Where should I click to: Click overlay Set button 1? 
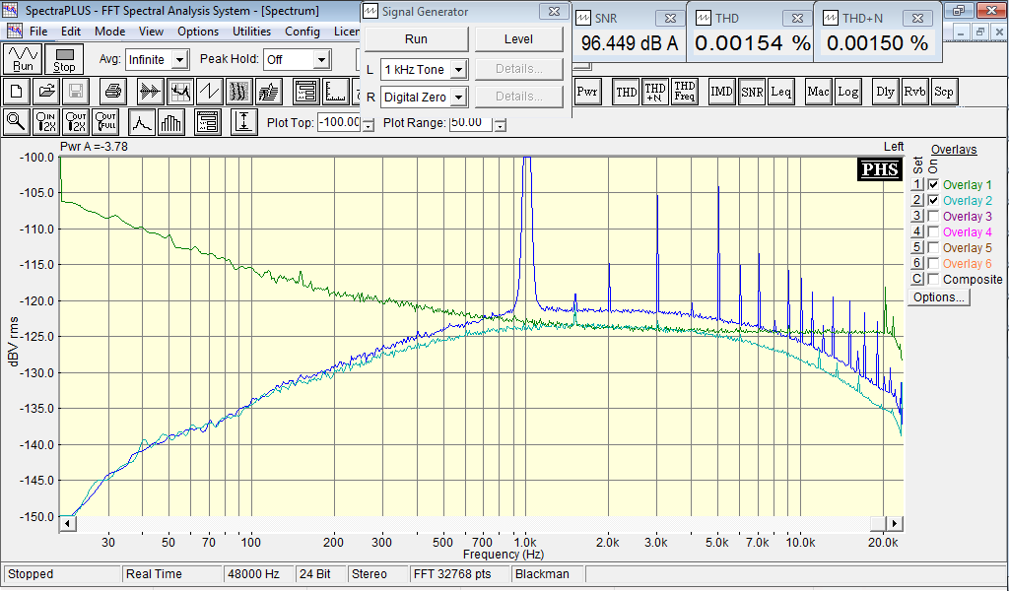pos(917,184)
